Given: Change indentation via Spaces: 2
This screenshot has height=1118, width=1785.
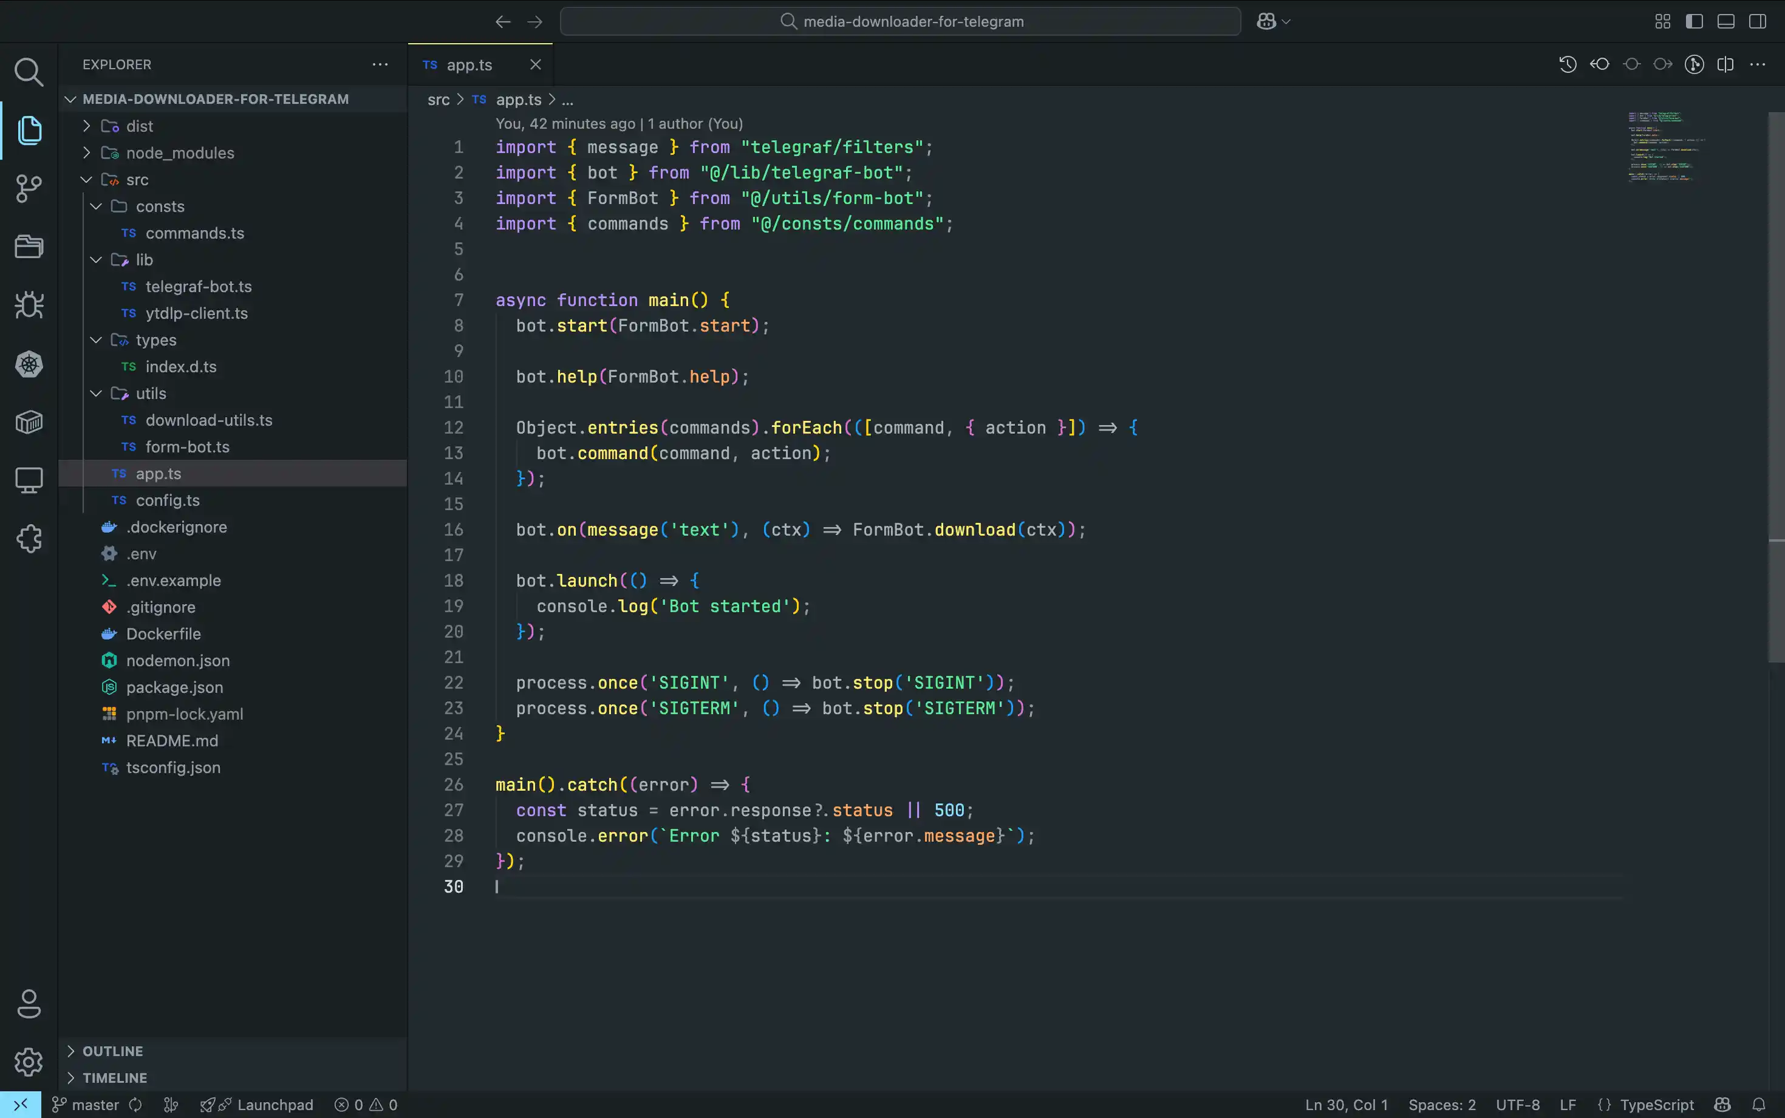Looking at the screenshot, I should pyautogui.click(x=1442, y=1105).
